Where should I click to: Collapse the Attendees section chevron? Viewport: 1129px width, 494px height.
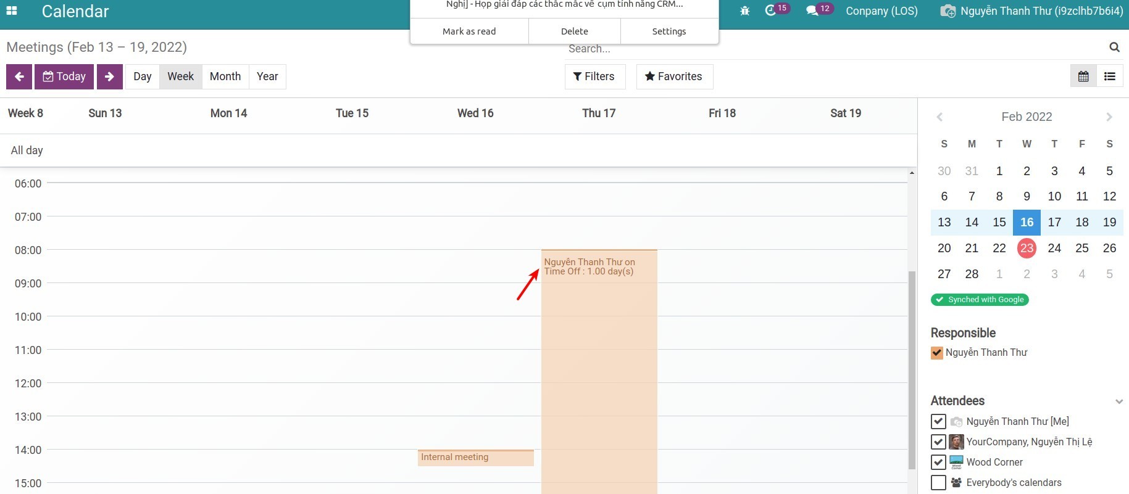click(1119, 401)
